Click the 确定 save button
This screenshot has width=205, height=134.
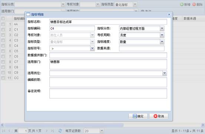pyautogui.click(x=138, y=116)
